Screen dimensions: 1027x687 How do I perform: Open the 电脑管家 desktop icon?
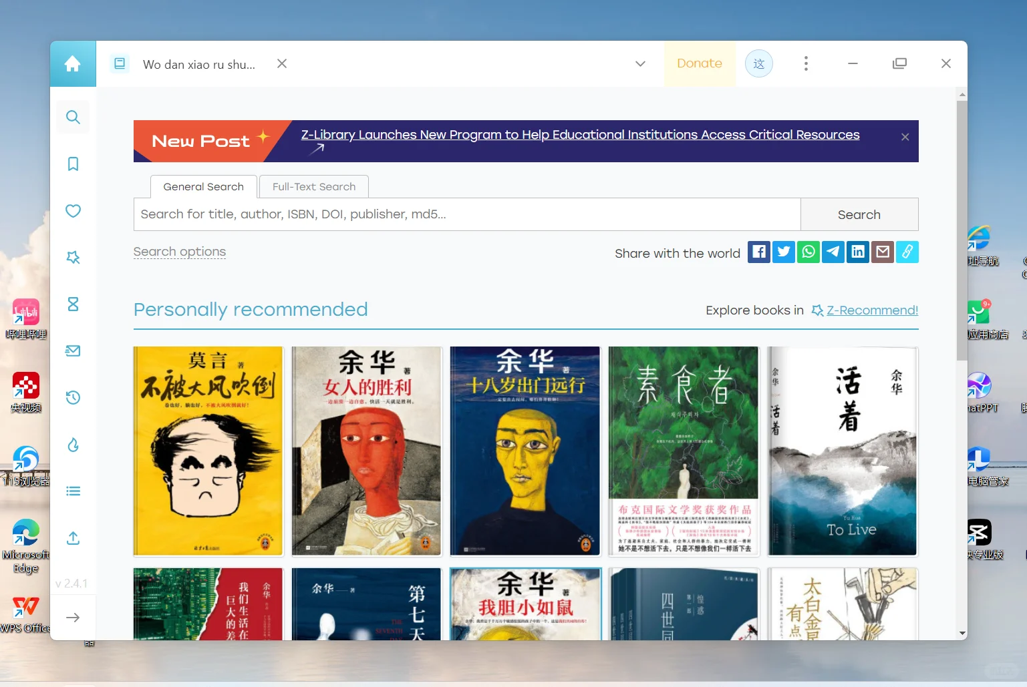[x=986, y=466]
